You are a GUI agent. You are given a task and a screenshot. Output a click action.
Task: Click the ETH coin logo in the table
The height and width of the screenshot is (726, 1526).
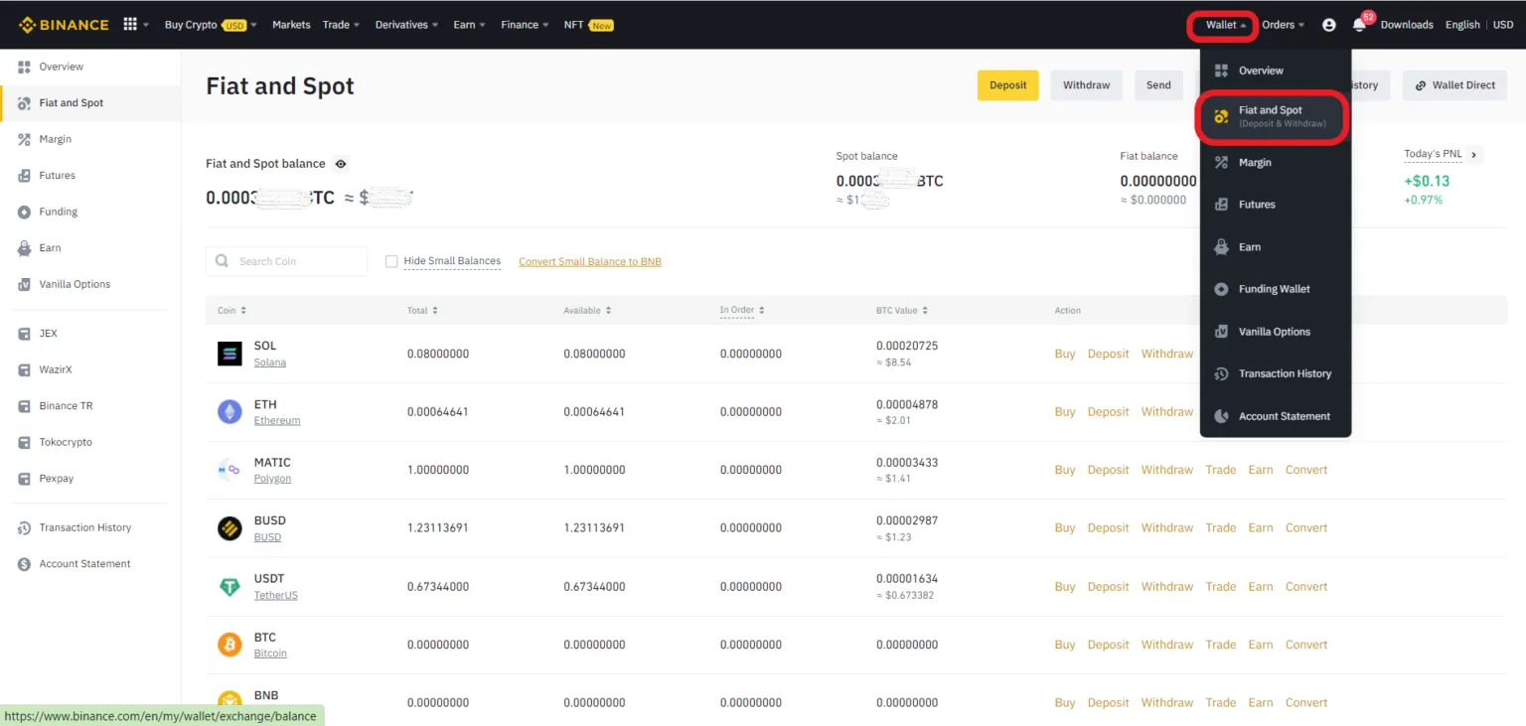[229, 412]
